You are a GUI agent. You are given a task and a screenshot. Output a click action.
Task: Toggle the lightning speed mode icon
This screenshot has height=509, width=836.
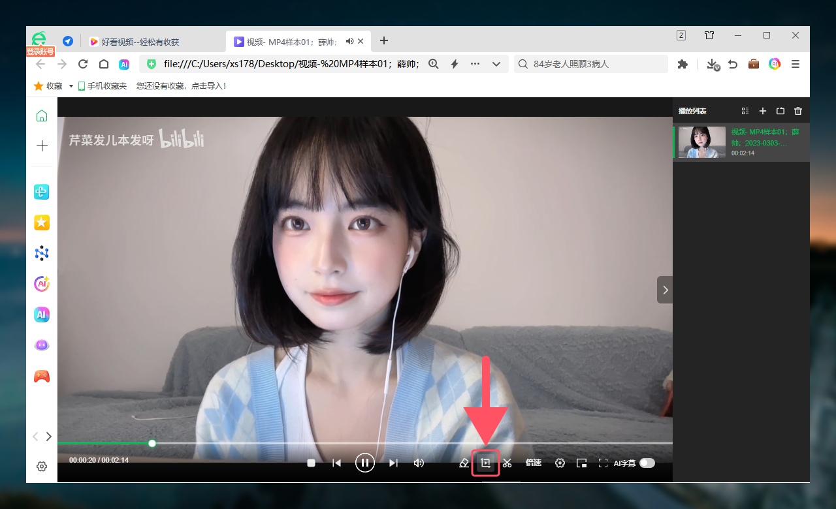[455, 64]
